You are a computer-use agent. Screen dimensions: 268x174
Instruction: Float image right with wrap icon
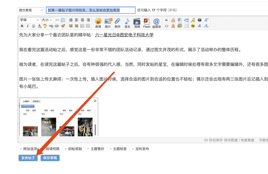pyautogui.click(x=77, y=26)
